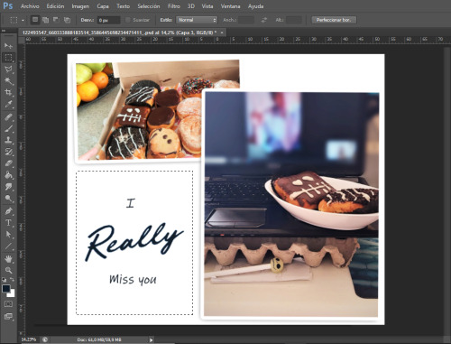Open the Capa menu
451x344 pixels.
103,6
